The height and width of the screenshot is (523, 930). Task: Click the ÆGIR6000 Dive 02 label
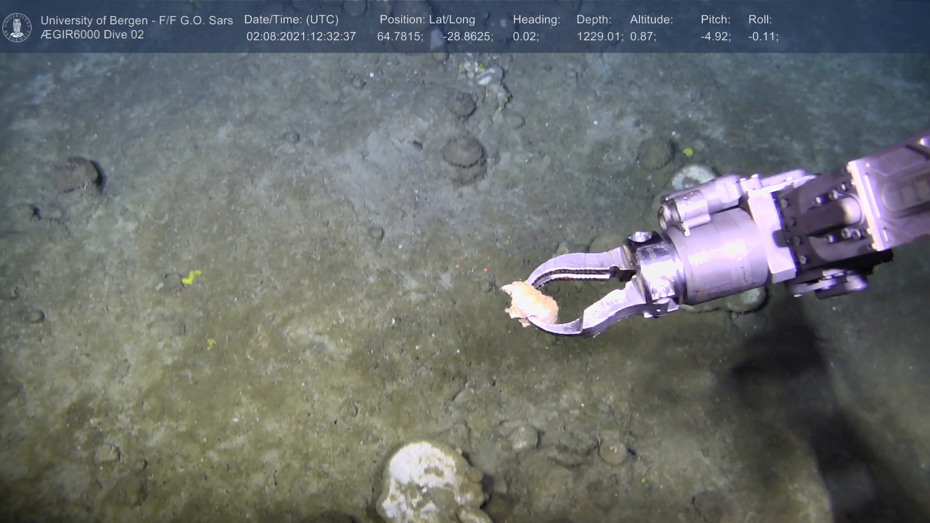[x=92, y=35]
